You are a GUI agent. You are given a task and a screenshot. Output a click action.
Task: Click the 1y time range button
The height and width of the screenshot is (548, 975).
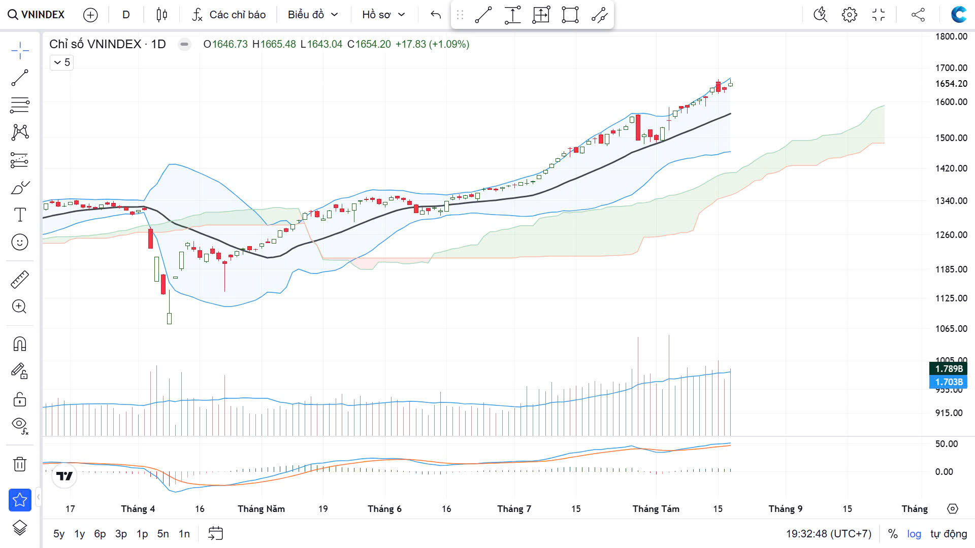[80, 534]
